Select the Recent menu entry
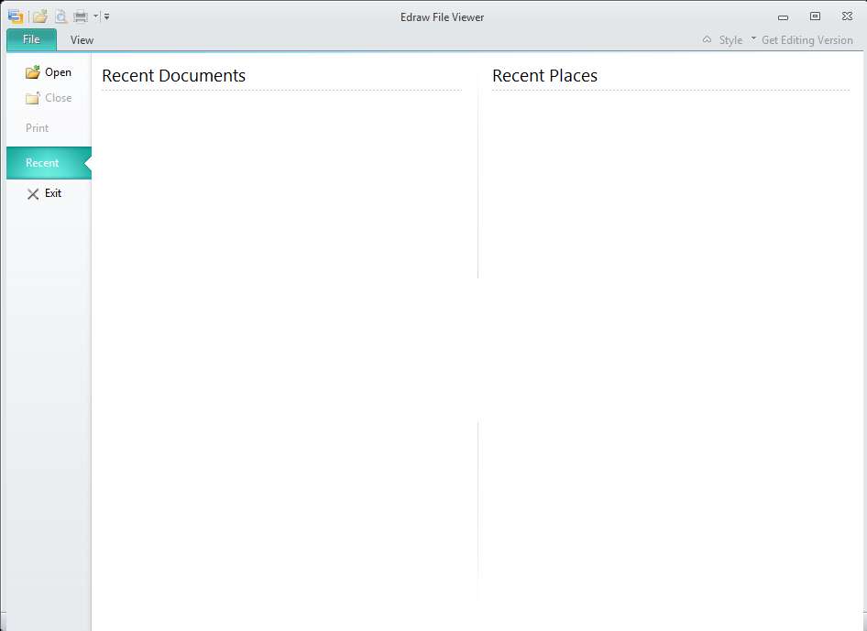The image size is (867, 631). pos(49,163)
